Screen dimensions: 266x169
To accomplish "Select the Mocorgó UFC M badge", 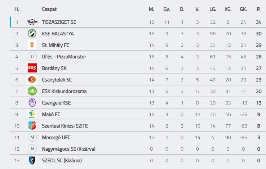I will (32, 137).
